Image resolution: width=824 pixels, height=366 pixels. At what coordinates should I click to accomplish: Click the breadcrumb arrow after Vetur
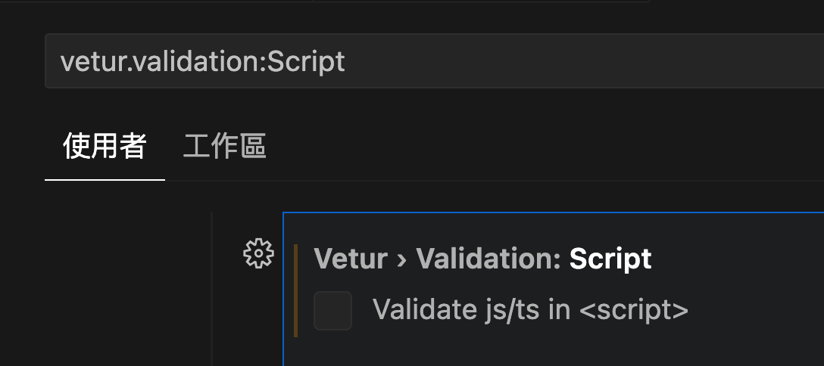tap(401, 259)
